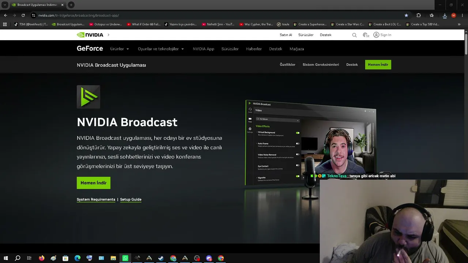This screenshot has width=468, height=263.
Task: Click the green NVIDIA Broadcast app logo
Action: (88, 97)
